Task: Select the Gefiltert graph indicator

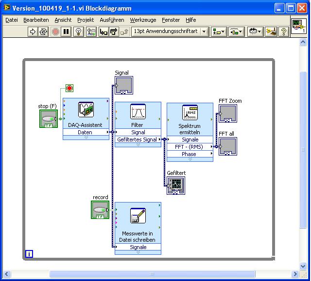Action: click(176, 186)
